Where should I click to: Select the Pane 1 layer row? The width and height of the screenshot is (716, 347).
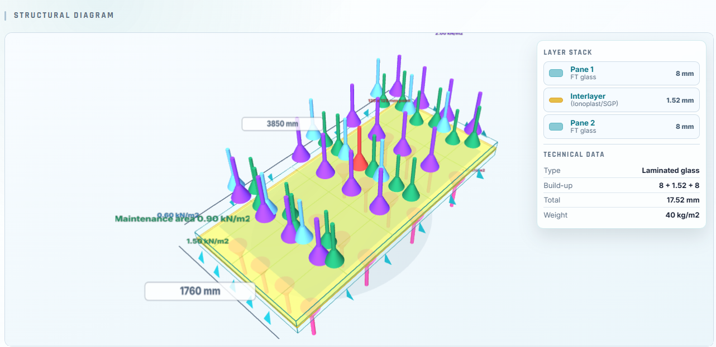coord(621,73)
